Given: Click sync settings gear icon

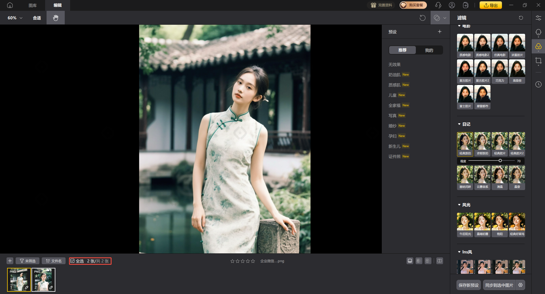Looking at the screenshot, I should pos(521,285).
